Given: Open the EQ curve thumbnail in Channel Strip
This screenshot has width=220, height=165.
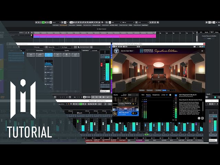Looking at the screenshot, I should coord(49,63).
